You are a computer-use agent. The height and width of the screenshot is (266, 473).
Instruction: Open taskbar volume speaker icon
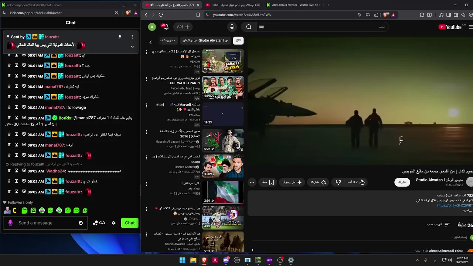(450, 260)
